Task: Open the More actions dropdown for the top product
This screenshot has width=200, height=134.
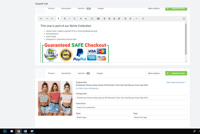Action: (155, 9)
